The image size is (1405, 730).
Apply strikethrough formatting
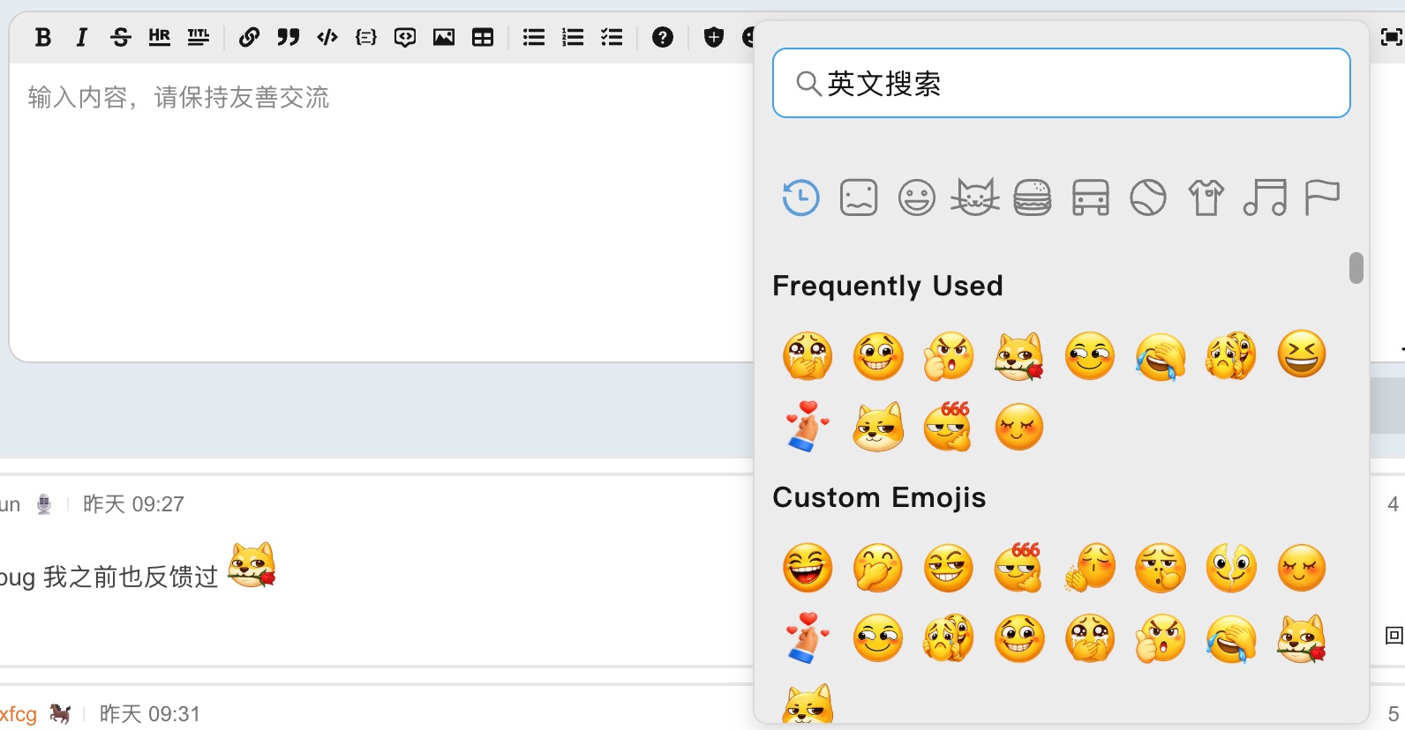[120, 37]
